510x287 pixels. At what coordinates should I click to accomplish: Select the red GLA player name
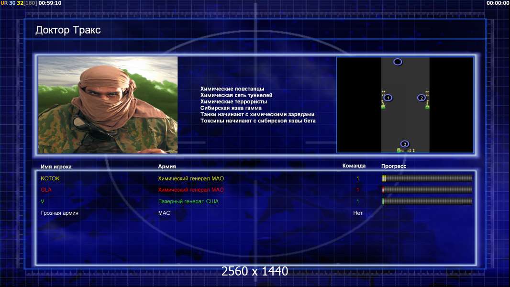(x=46, y=190)
